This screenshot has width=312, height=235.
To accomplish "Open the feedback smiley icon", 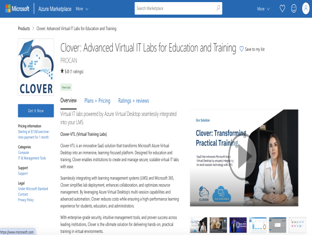I will [294, 8].
